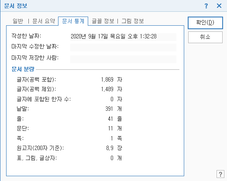Confirm with the 확인(D) button
The height and width of the screenshot is (181, 227).
pyautogui.click(x=205, y=23)
